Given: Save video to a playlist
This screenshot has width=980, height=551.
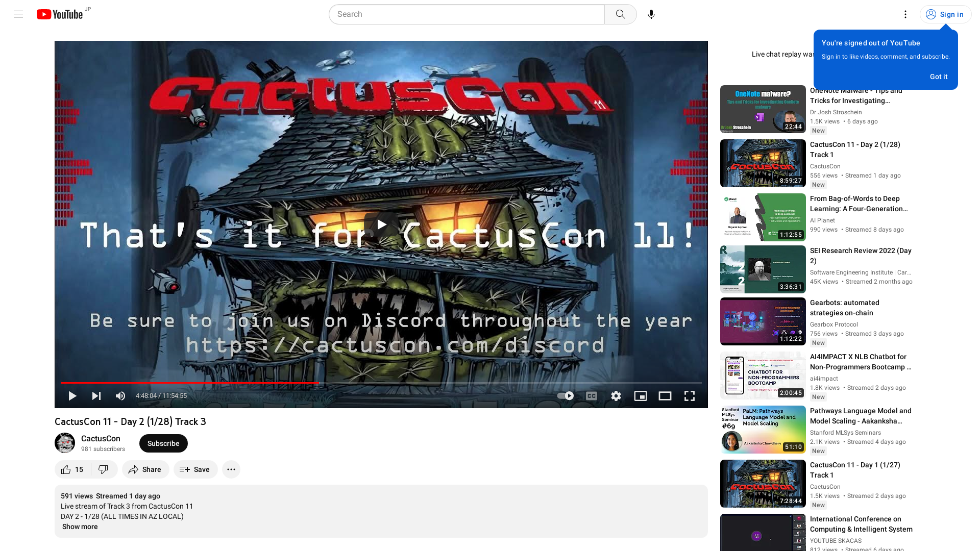Looking at the screenshot, I should [195, 469].
